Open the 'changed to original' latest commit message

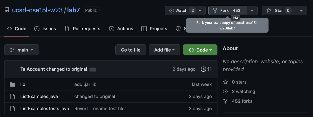pyautogui.click(x=67, y=69)
